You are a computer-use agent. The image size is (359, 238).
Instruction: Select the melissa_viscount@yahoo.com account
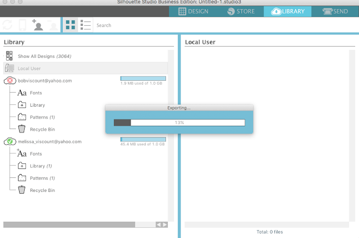pos(50,141)
